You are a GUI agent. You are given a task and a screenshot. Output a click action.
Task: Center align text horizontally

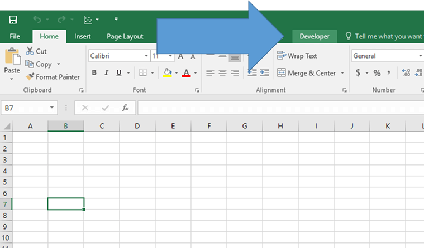pyautogui.click(x=222, y=73)
